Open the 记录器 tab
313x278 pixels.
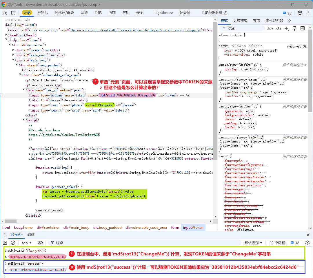[x=185, y=13]
